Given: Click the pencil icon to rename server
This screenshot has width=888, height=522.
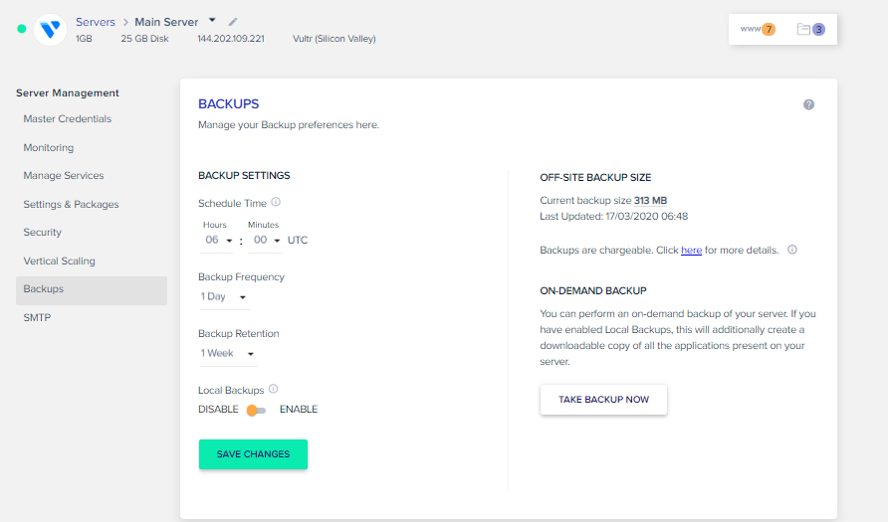Looking at the screenshot, I should click(233, 21).
